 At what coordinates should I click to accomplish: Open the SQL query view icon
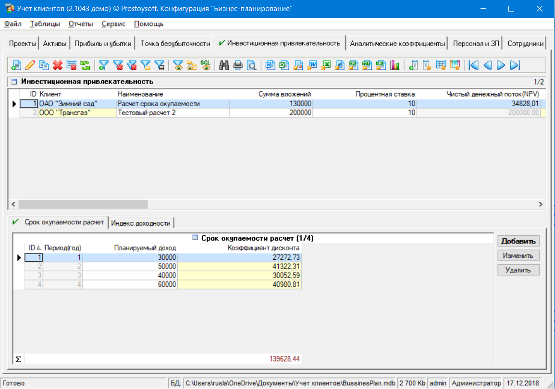(x=206, y=65)
